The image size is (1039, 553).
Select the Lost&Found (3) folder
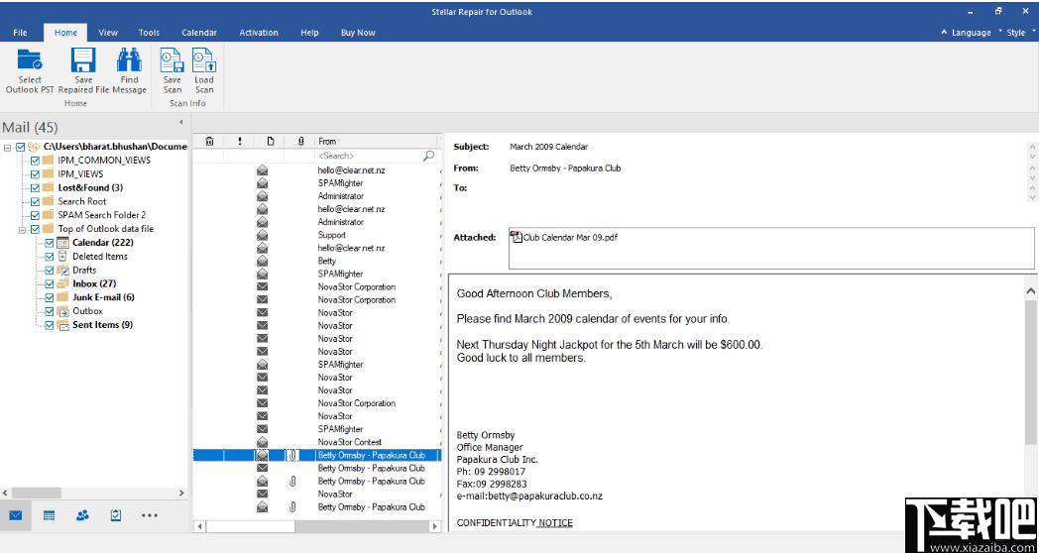click(90, 187)
